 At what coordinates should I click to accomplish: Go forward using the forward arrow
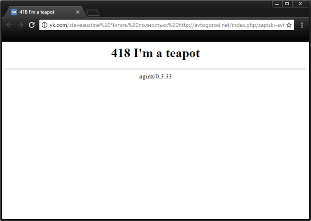(20, 25)
